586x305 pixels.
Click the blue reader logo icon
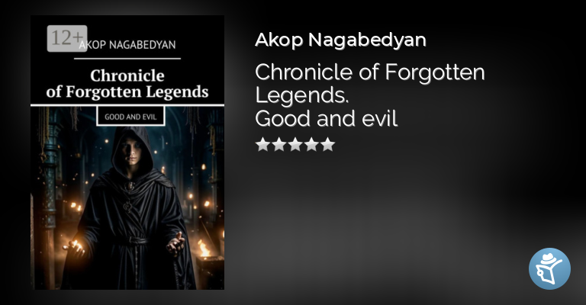549,268
